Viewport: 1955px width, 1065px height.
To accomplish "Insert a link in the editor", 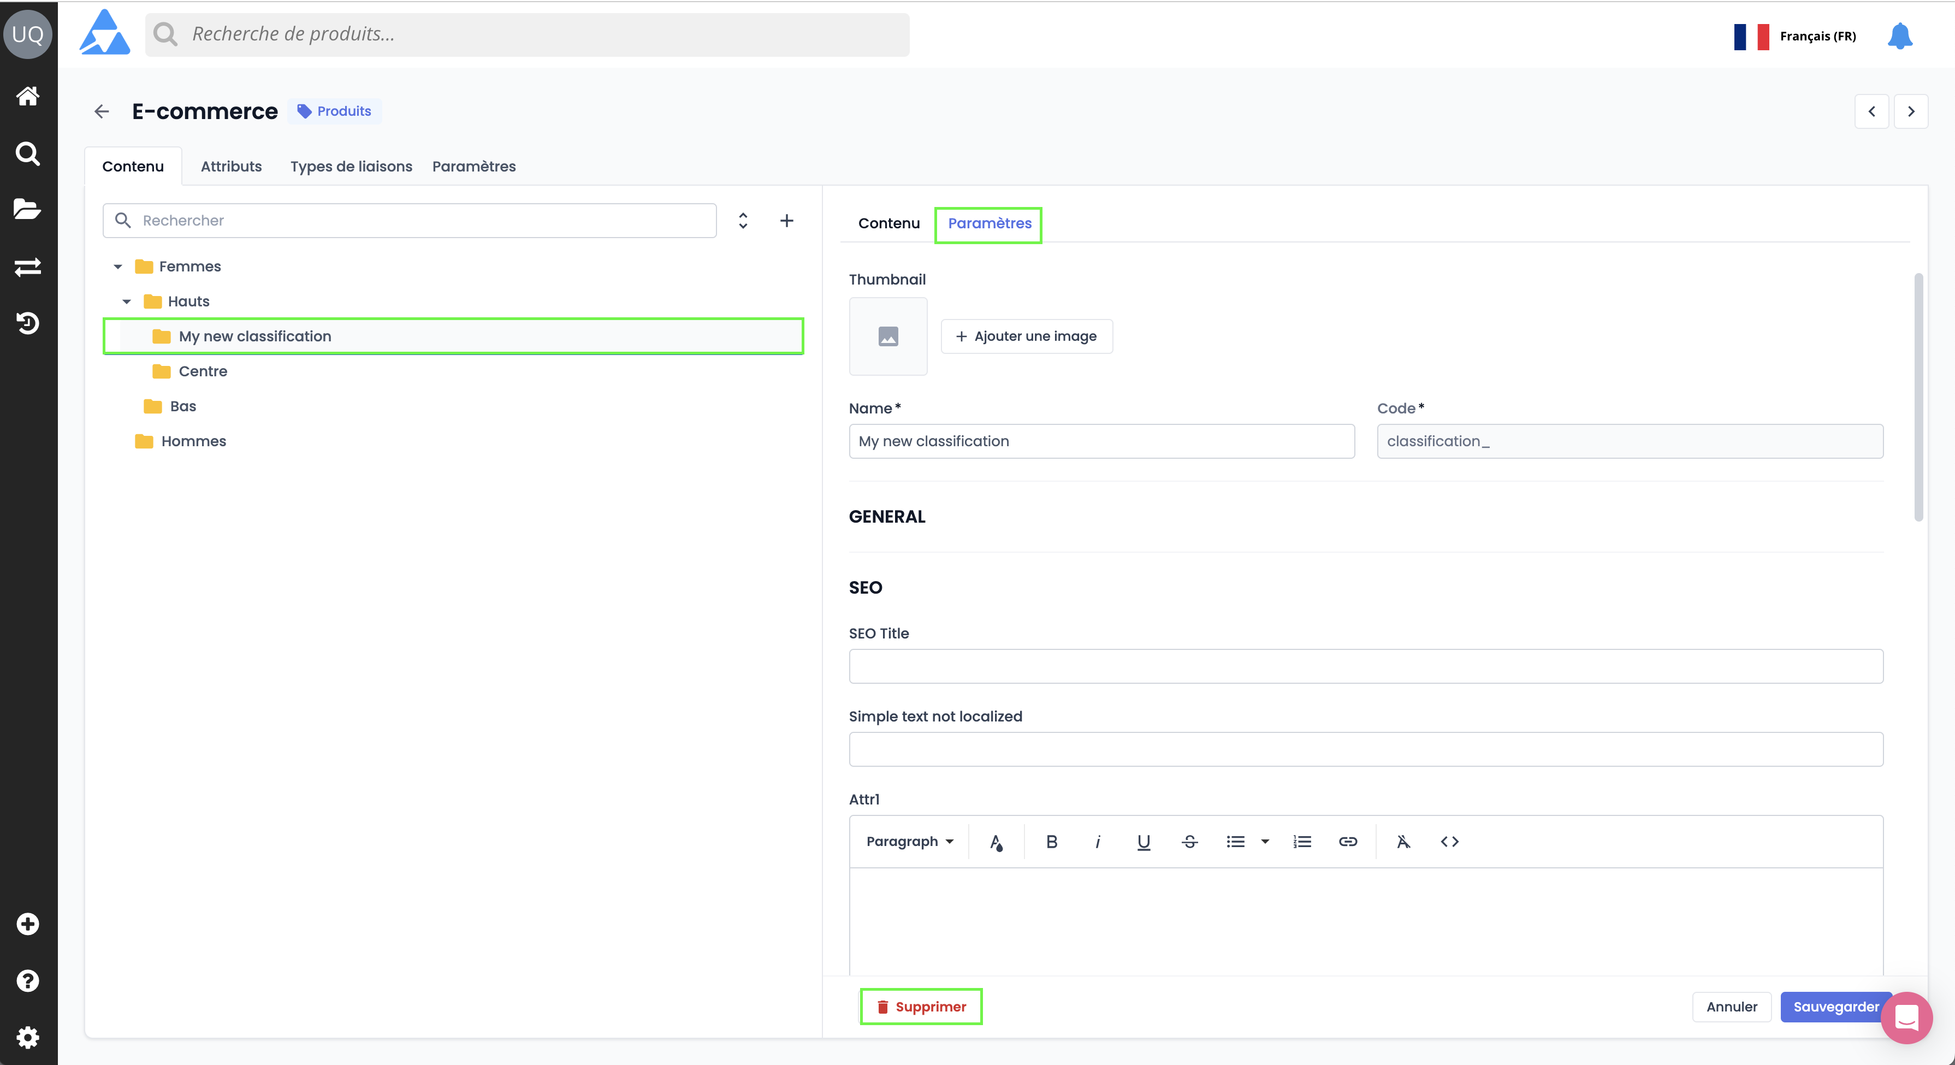I will coord(1348,842).
